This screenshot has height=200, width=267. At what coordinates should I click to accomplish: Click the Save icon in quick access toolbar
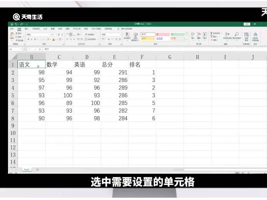coord(12,24)
